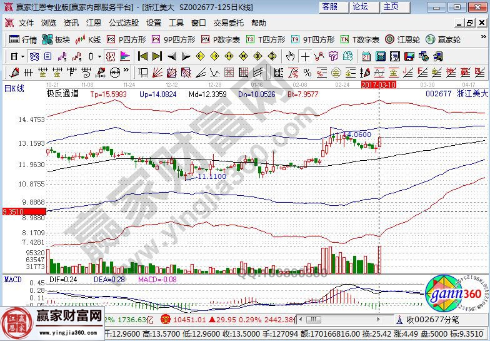Toggle the crosshair cursor tool
490x341 pixels.
coord(305,56)
